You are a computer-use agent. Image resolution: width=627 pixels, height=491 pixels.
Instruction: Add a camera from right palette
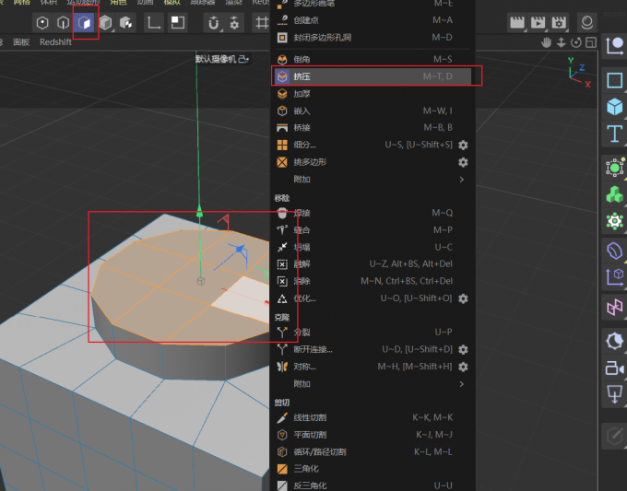[615, 368]
